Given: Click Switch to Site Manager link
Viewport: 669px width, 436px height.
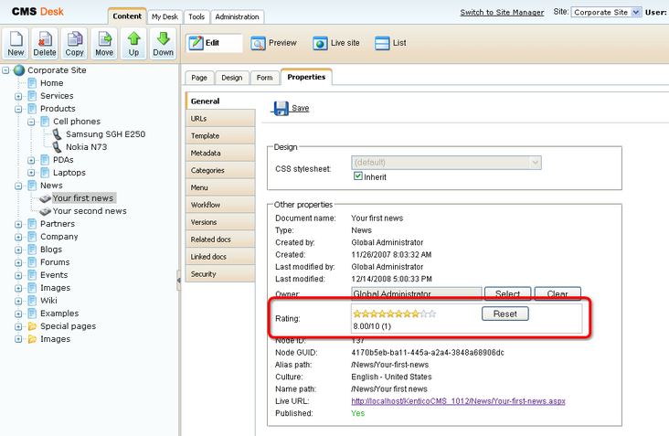Looking at the screenshot, I should pos(502,13).
